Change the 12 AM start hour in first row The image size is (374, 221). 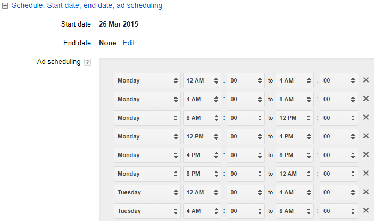click(202, 80)
